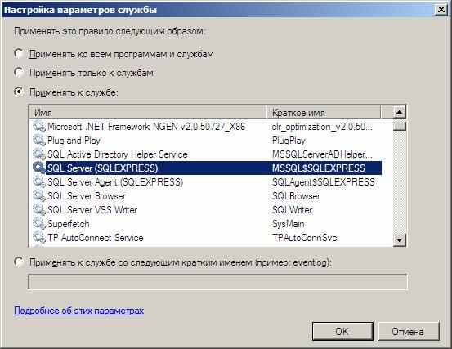
Task: Open 'Подробнее об этих параметрах' link
Action: coord(78,311)
